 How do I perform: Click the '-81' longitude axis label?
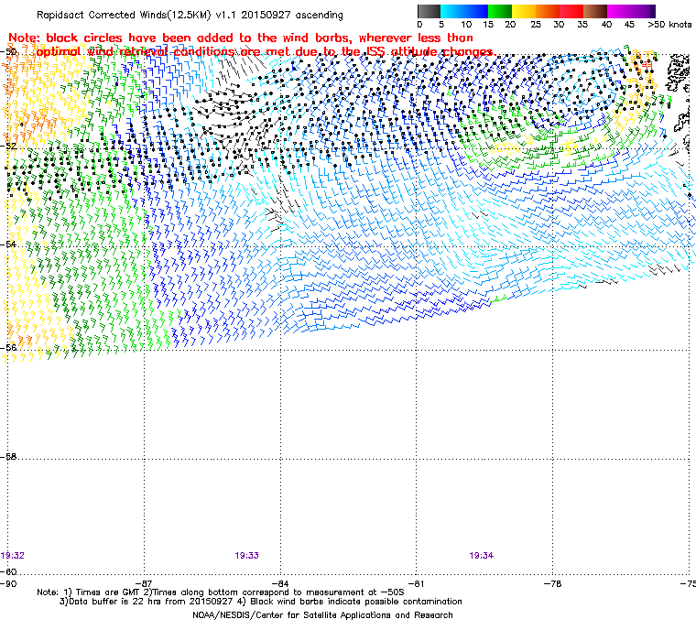tap(417, 583)
